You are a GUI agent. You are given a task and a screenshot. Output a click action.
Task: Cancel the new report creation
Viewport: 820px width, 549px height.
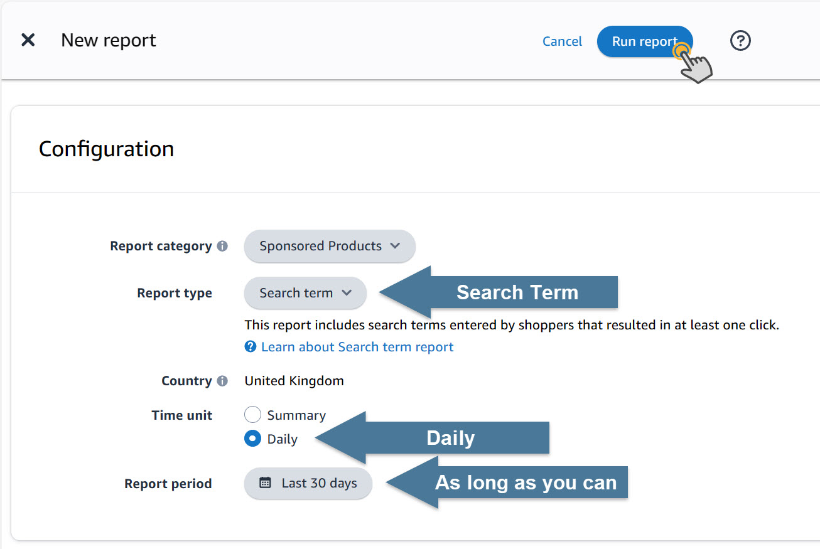click(x=561, y=41)
